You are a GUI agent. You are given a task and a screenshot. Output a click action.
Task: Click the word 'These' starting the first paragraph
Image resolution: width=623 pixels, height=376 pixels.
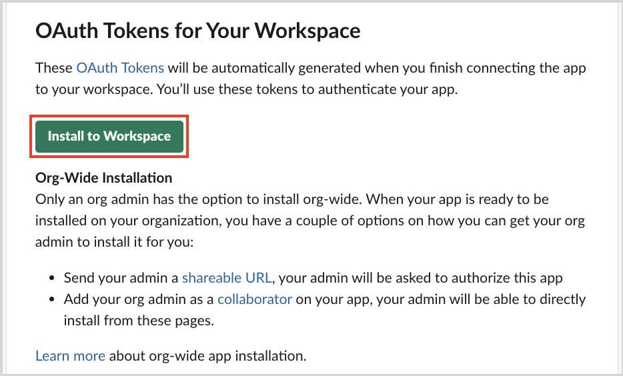click(x=54, y=68)
